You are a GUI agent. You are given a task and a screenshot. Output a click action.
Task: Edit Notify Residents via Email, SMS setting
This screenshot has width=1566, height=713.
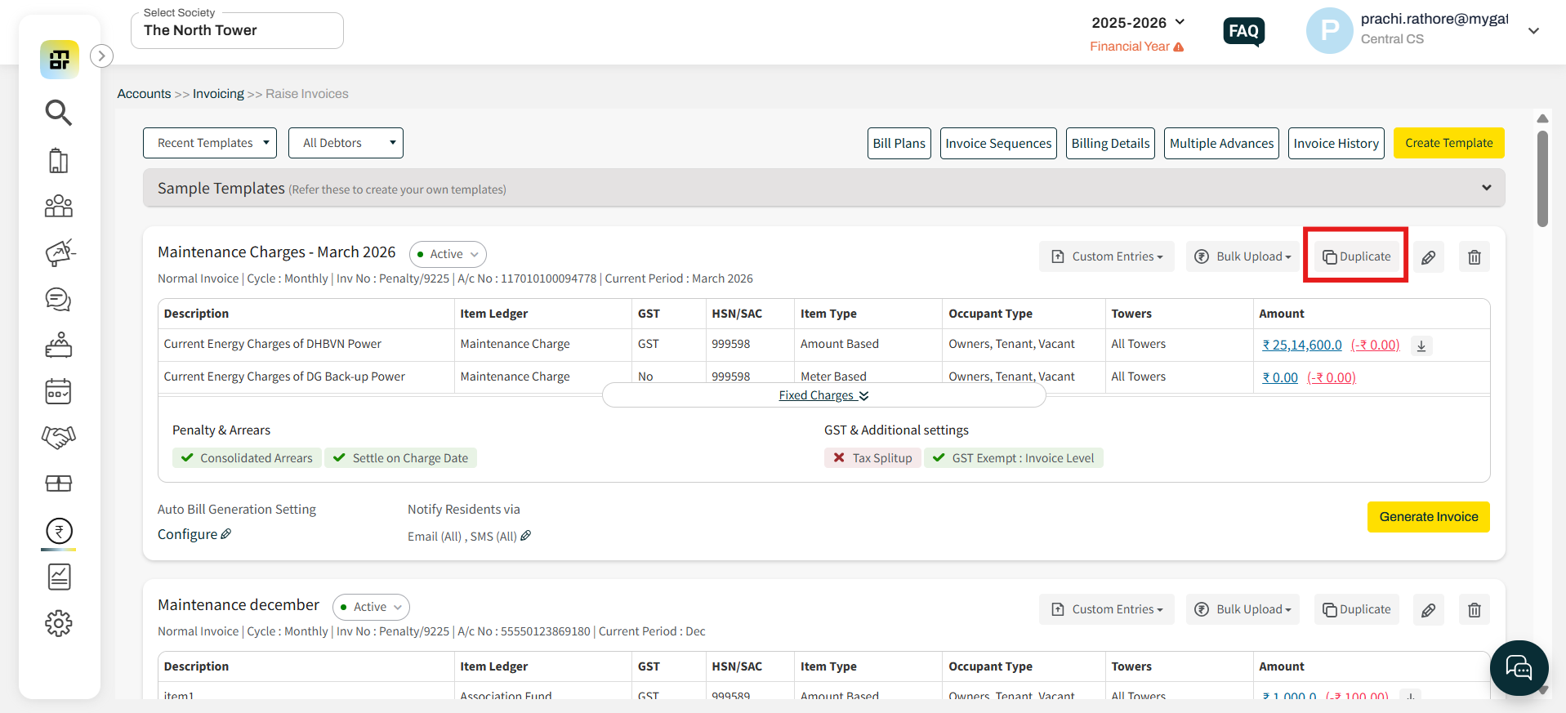526,536
